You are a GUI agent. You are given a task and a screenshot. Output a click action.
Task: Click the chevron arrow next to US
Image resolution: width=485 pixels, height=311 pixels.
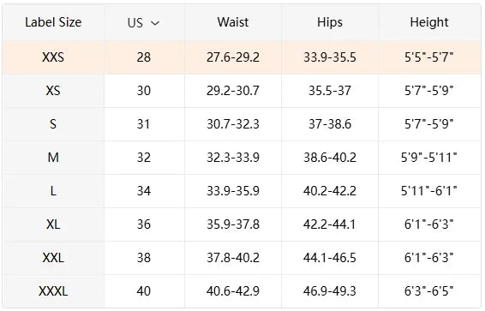(x=155, y=23)
